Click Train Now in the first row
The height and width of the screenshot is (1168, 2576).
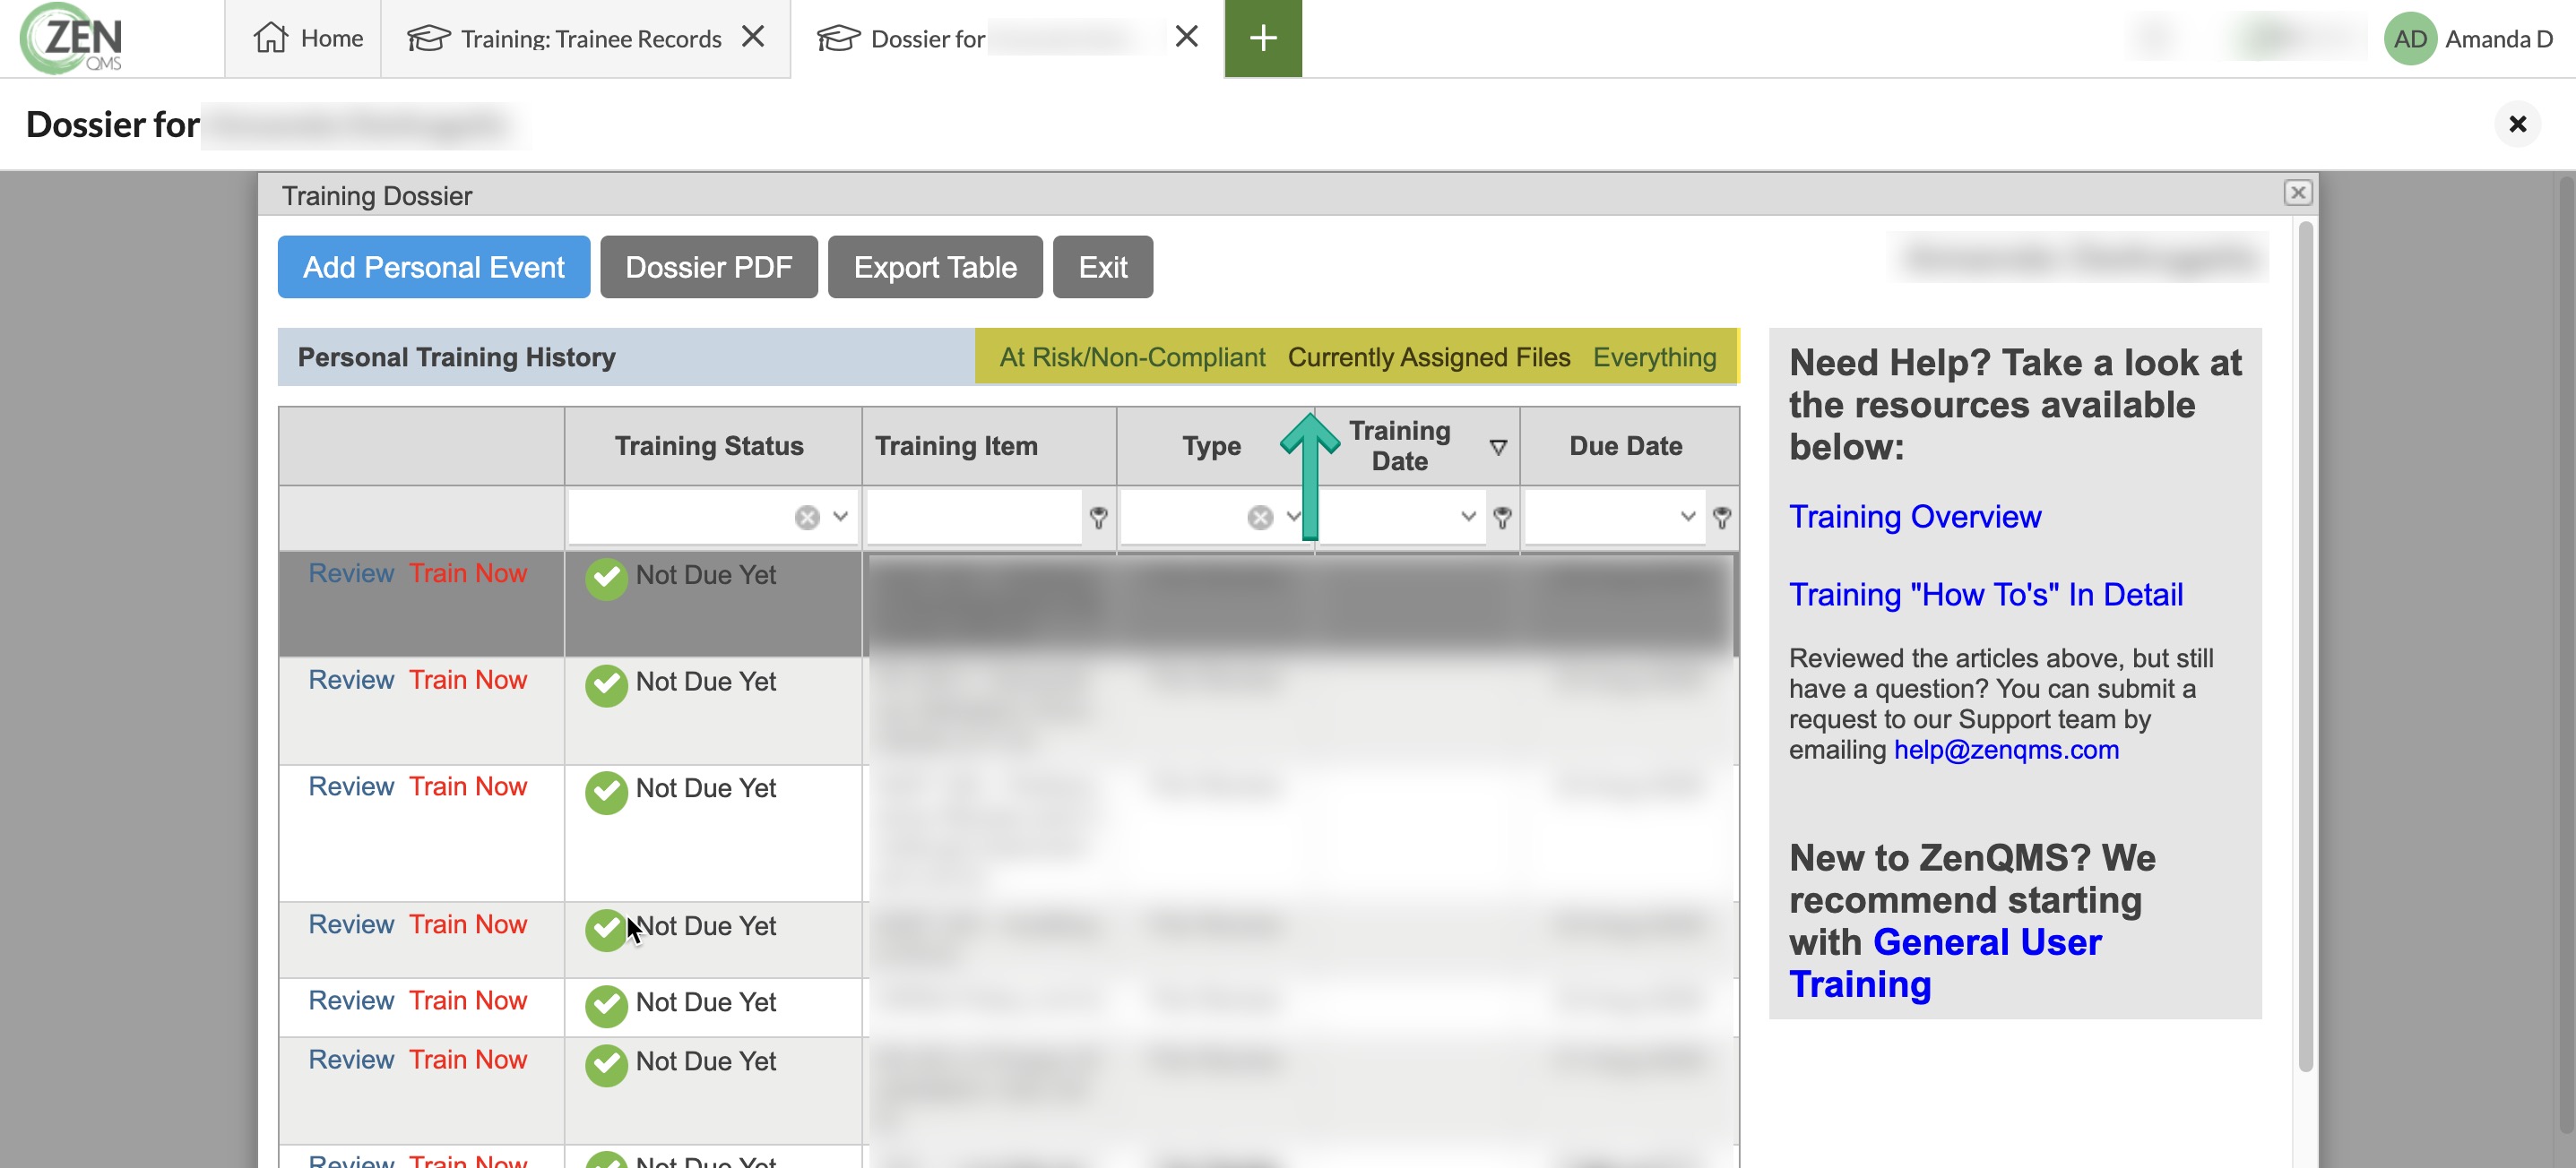click(467, 573)
